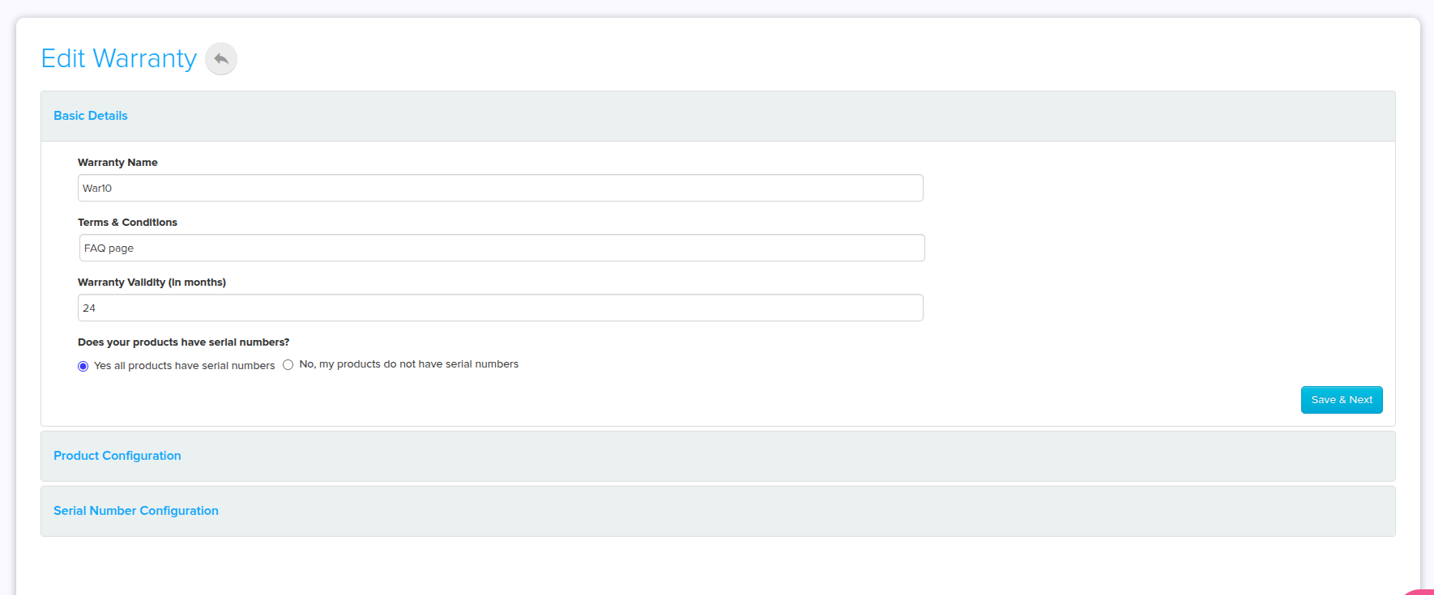Collapse the Basic Details section header
Screen dimensions: 1434x595
point(718,116)
